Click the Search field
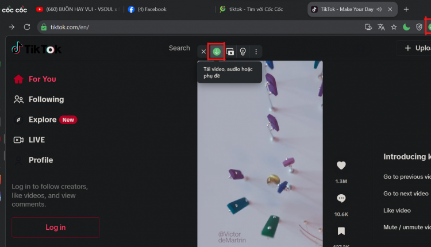This screenshot has height=247, width=431. (179, 48)
